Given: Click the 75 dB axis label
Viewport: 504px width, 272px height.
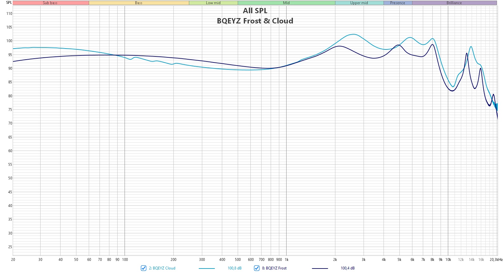Looking at the screenshot, I should coord(10,110).
